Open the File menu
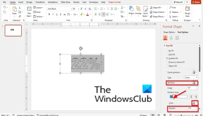 (4, 2)
